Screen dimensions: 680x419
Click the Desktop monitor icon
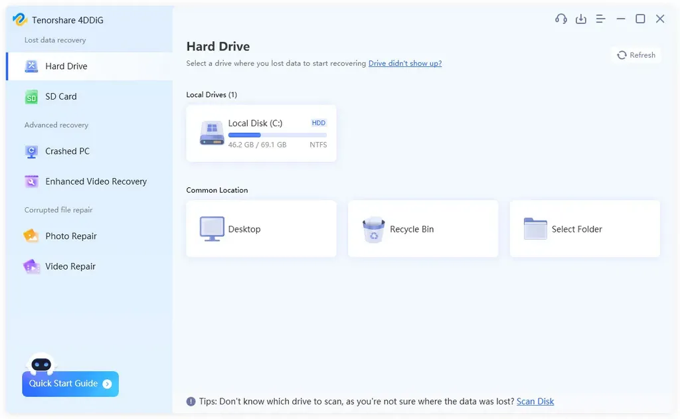pos(212,228)
